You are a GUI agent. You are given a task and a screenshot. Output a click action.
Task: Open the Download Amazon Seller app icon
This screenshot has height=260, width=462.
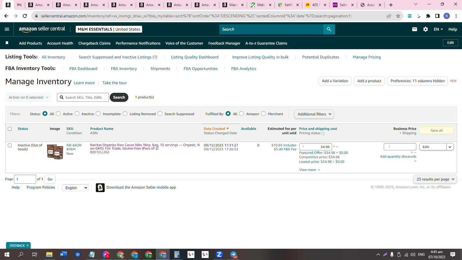point(100,188)
